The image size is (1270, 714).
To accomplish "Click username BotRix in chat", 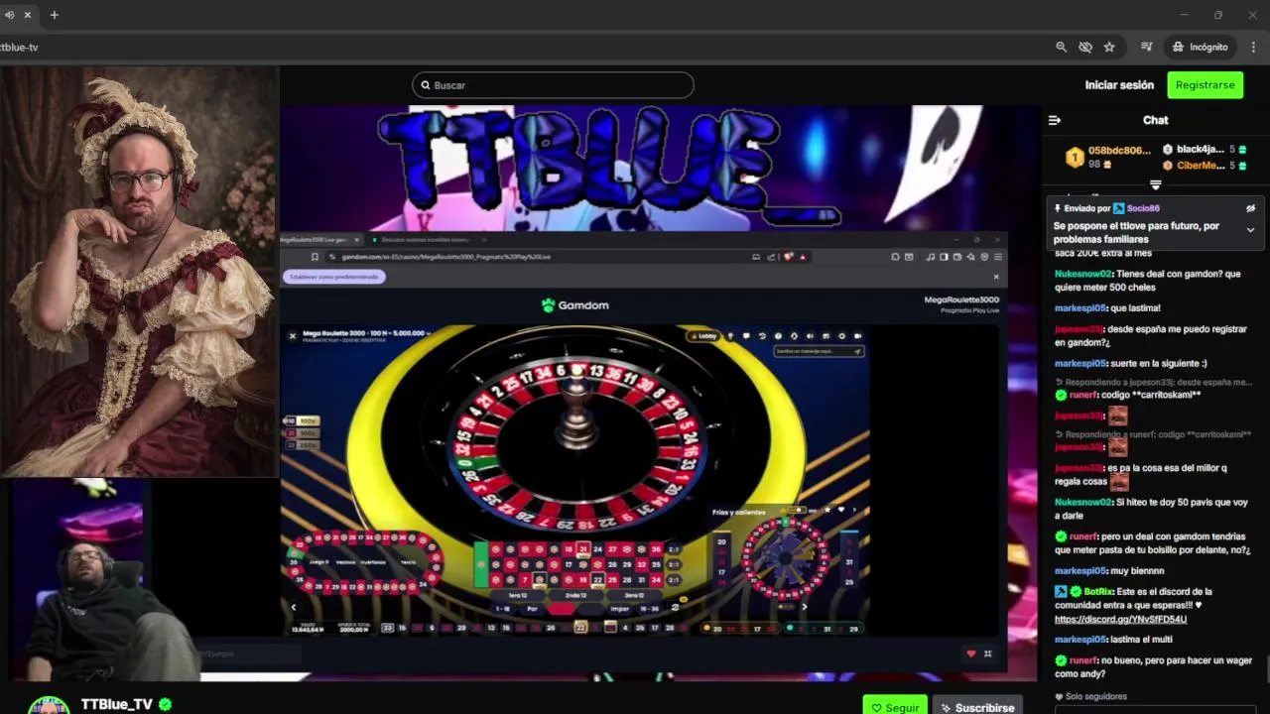I will (1098, 592).
